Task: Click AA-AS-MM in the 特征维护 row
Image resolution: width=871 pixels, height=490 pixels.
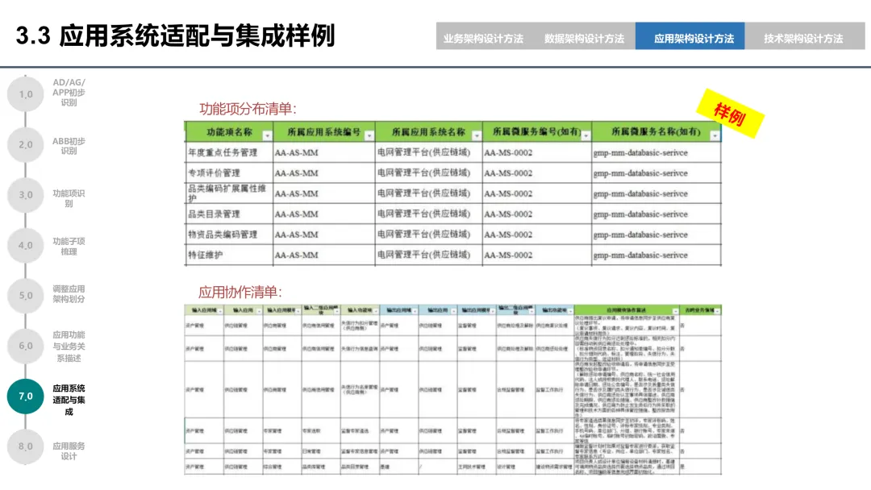Action: coord(297,255)
